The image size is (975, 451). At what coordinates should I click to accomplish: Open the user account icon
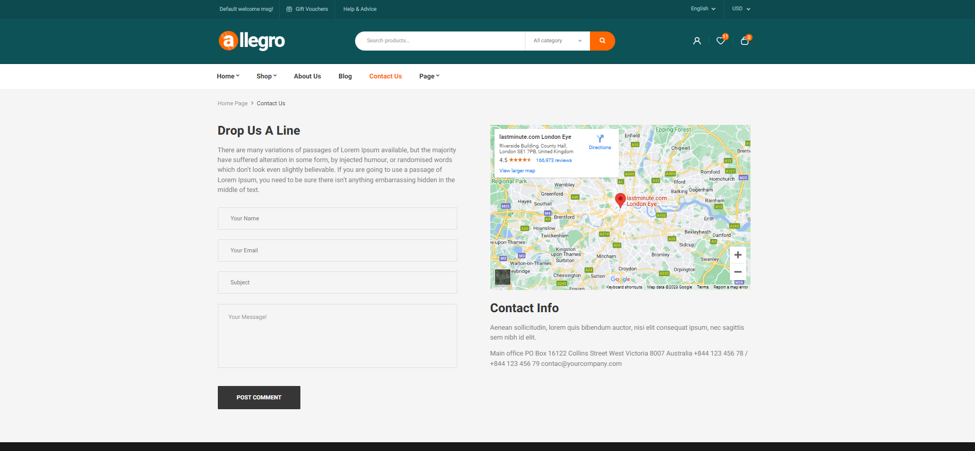697,41
